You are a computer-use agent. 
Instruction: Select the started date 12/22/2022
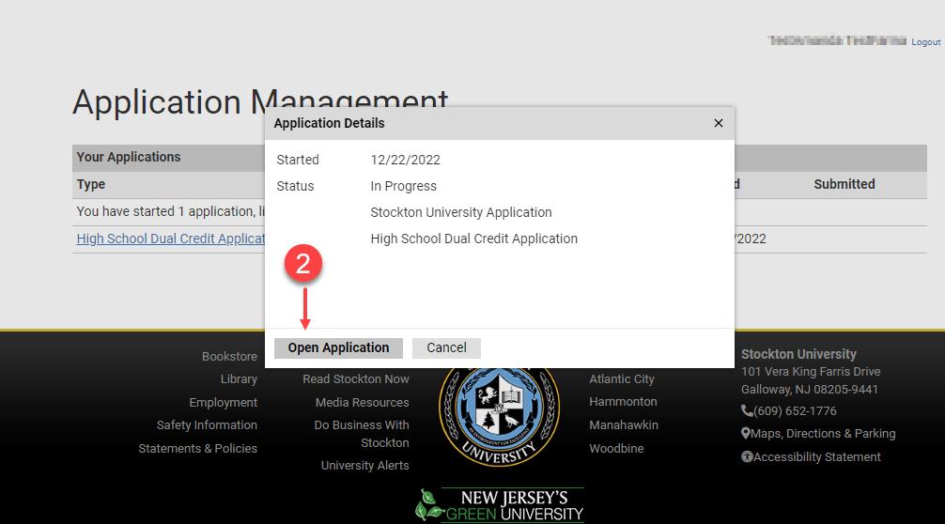405,160
